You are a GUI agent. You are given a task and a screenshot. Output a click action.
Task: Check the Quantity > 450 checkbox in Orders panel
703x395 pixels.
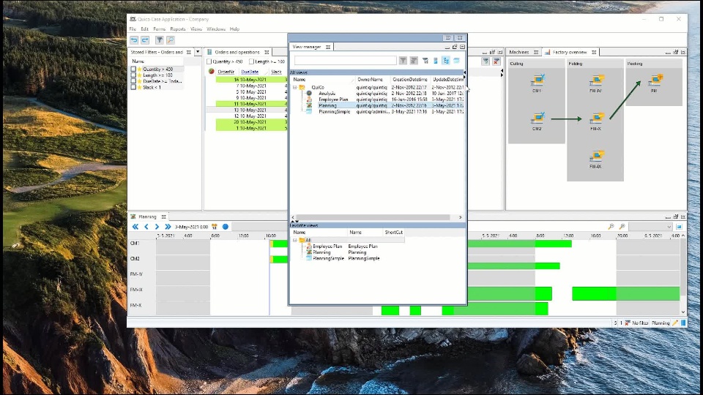[209, 61]
